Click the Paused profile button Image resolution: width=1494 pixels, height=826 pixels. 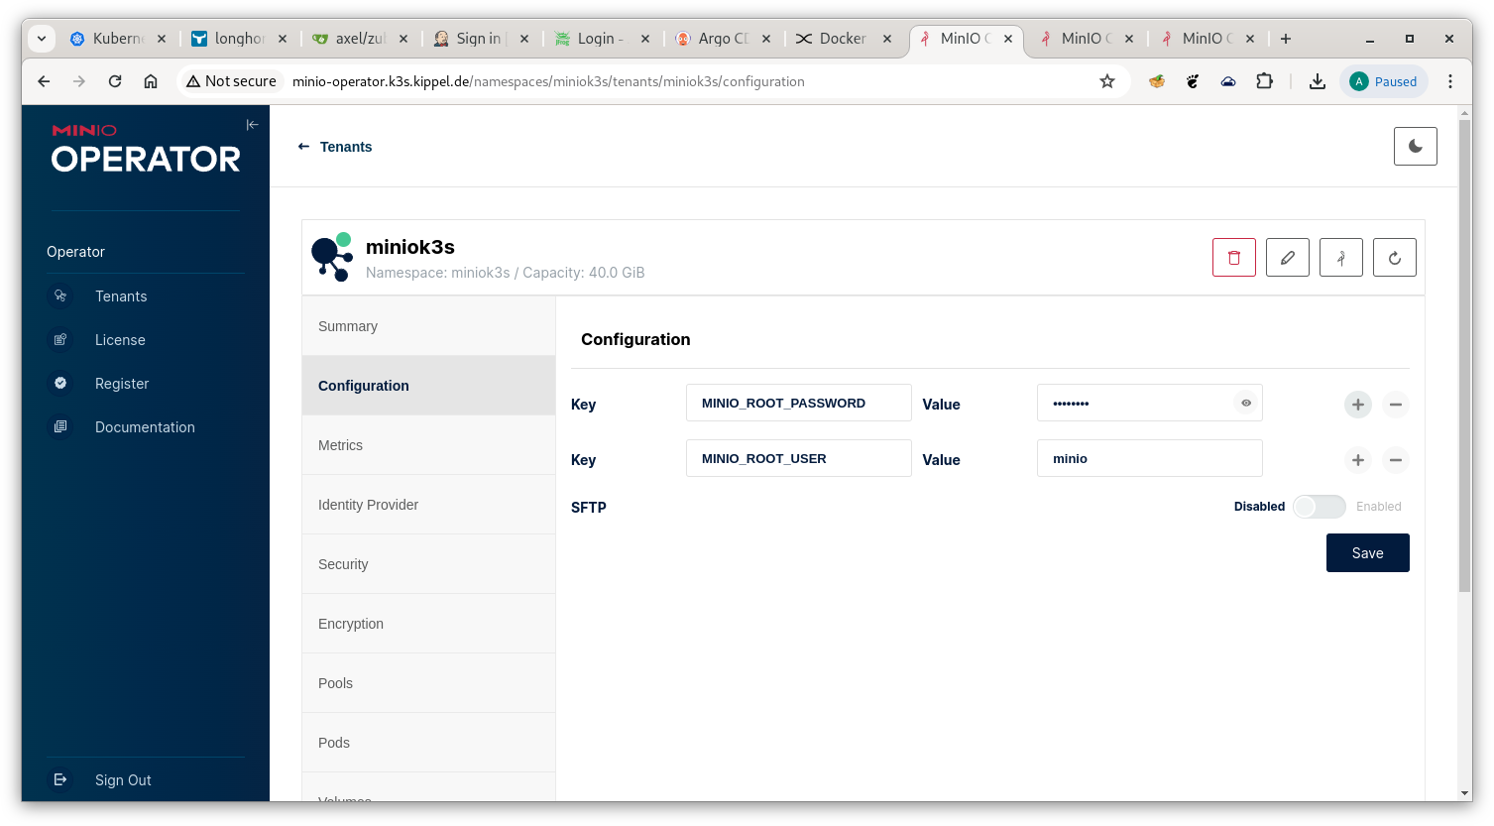coord(1384,81)
